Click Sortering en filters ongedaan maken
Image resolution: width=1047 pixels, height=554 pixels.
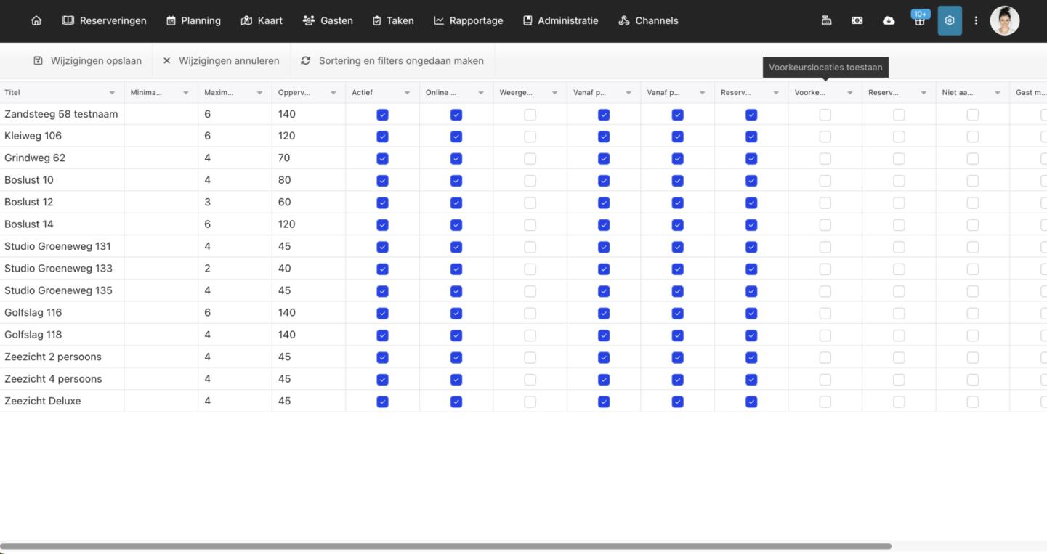coord(392,61)
